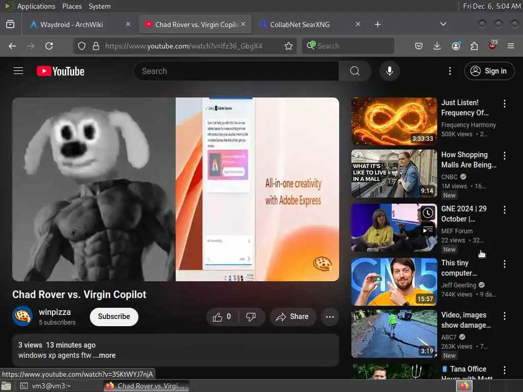Open a new browser tab

[377, 24]
